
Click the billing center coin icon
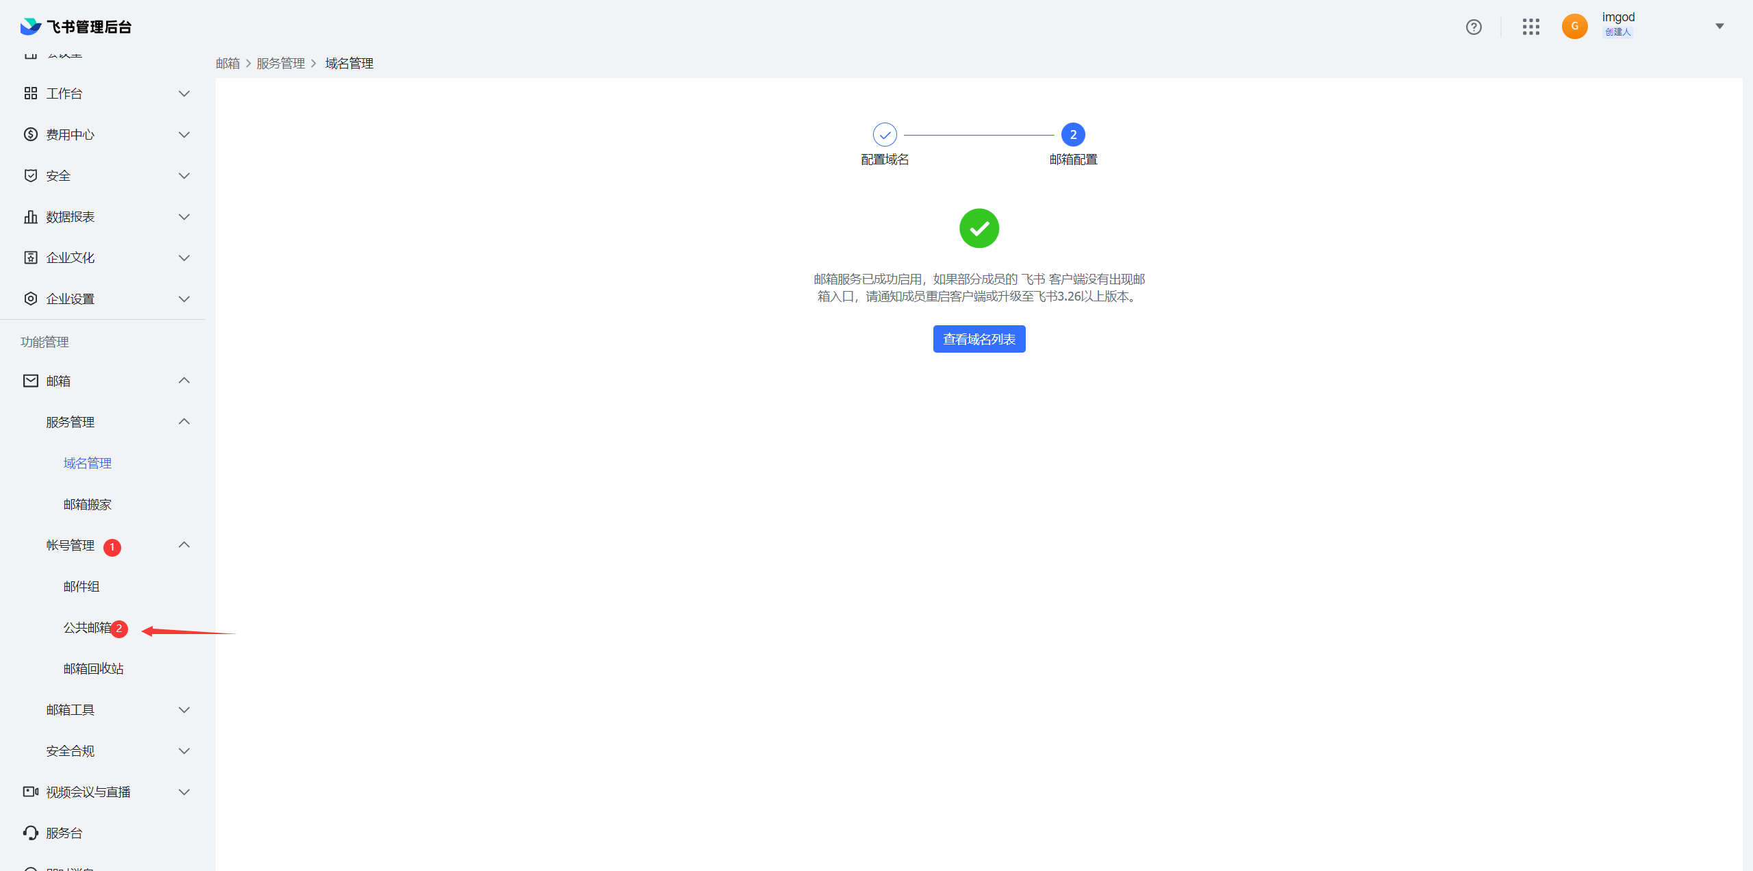[x=31, y=134]
